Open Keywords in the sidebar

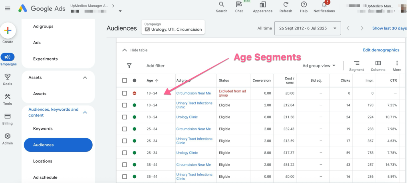coord(43,129)
